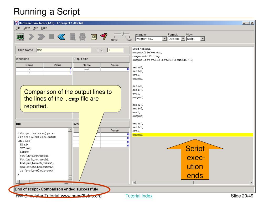Screen dimensions: 269x202
Task: Adjust the Slow-Fast speed slider
Action: (123, 34)
